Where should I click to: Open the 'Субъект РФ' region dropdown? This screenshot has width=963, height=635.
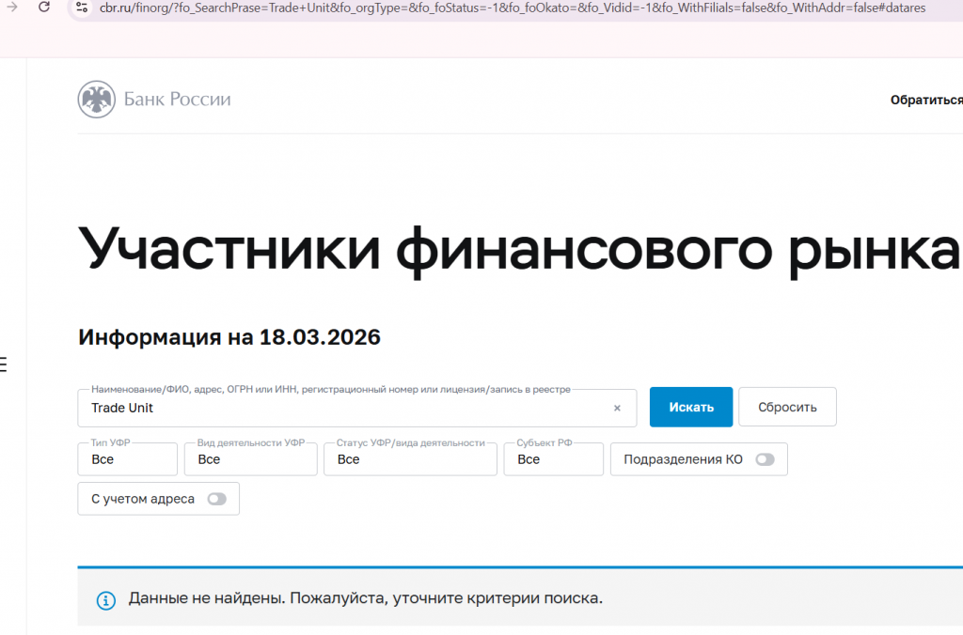pos(553,458)
